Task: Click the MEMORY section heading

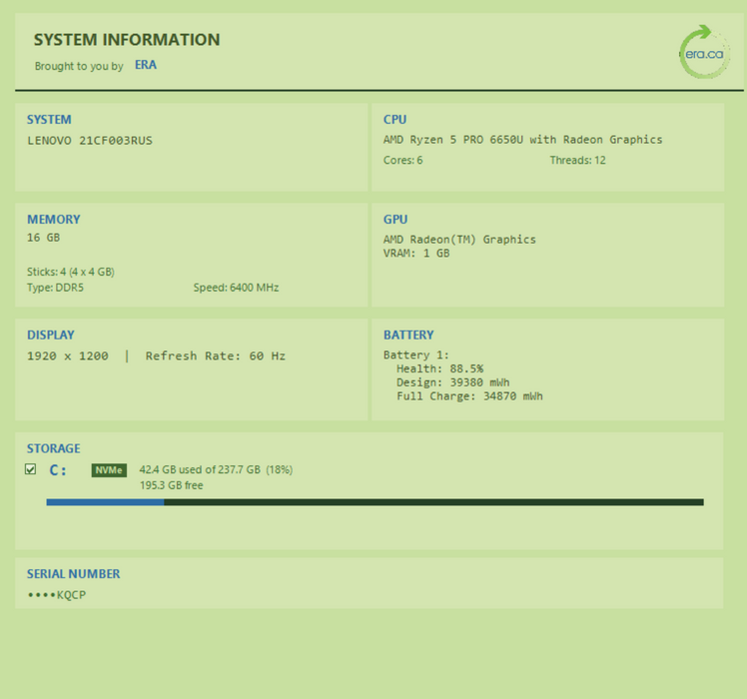Action: [53, 220]
